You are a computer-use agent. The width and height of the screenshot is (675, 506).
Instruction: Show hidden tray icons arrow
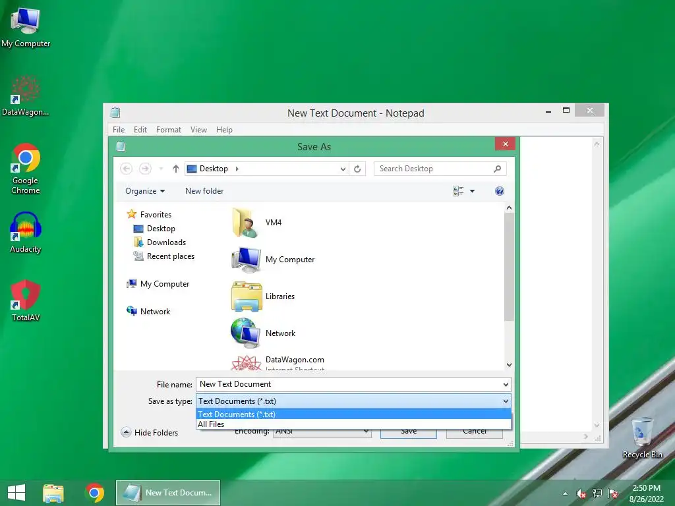[x=565, y=493]
